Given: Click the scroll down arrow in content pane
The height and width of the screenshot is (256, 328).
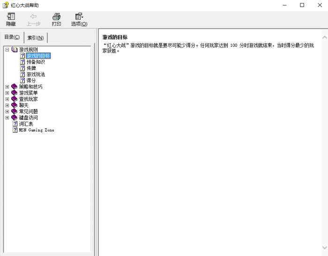Looking at the screenshot, I should 324,248.
